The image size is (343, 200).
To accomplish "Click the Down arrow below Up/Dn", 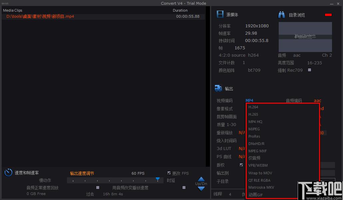I will [201, 188].
